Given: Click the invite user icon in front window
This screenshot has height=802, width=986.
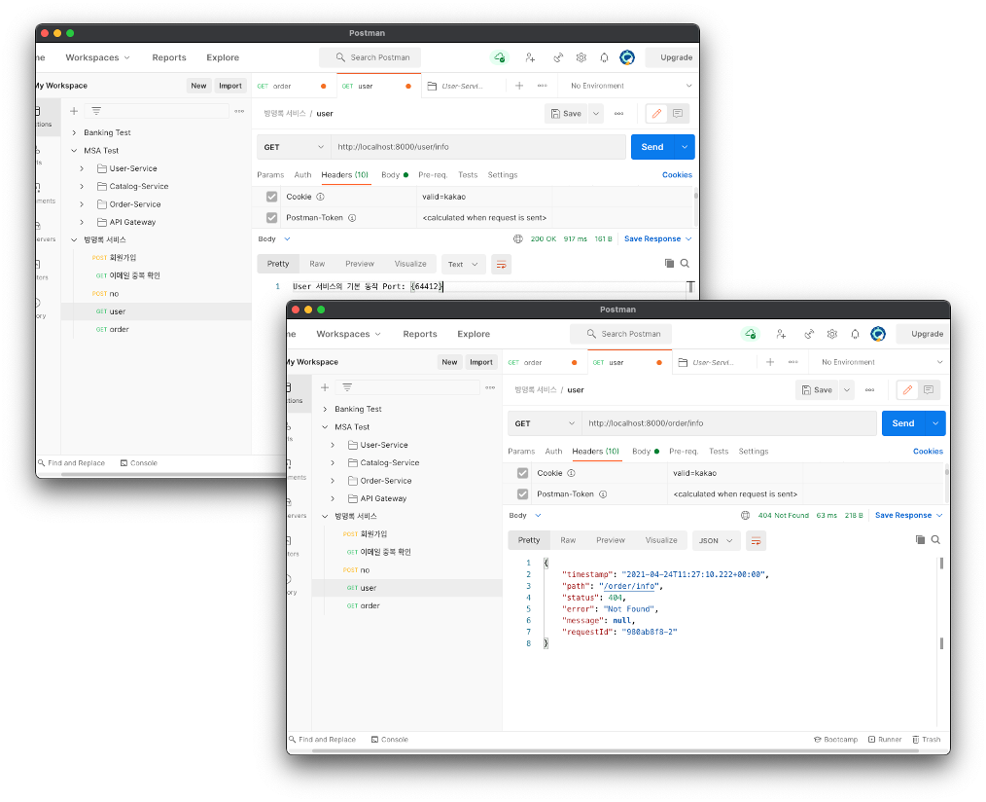Looking at the screenshot, I should (781, 334).
